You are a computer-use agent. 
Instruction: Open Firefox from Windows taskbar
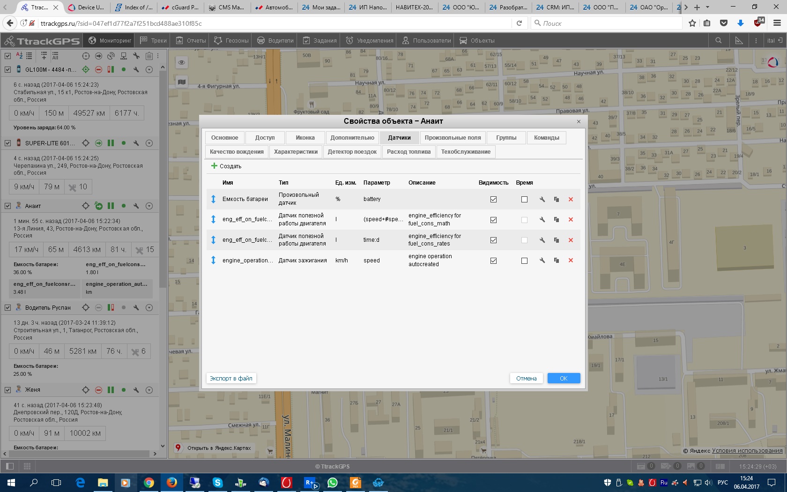[x=171, y=482]
